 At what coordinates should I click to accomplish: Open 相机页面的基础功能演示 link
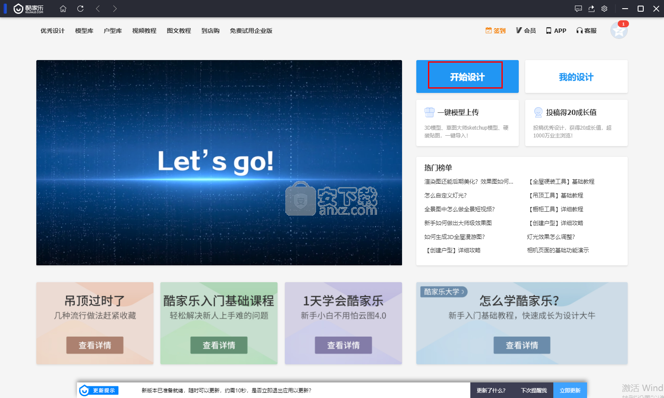click(558, 250)
